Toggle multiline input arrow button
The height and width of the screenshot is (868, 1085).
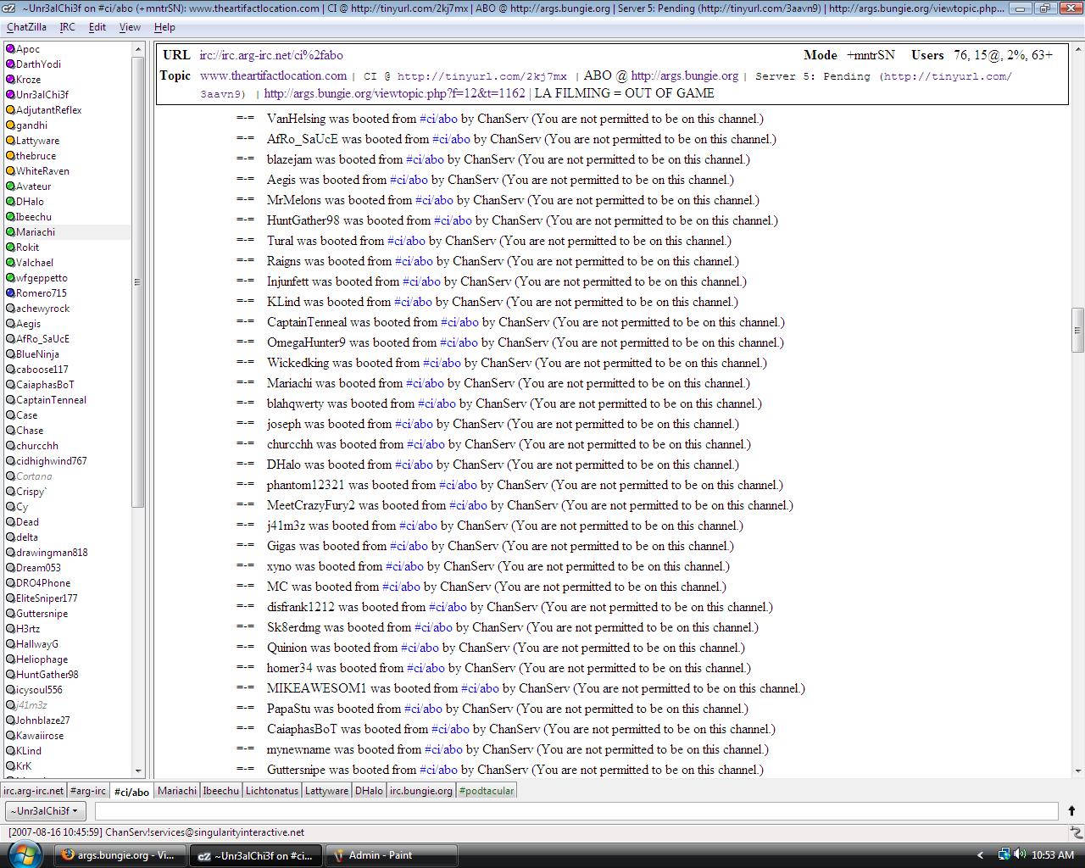point(1071,811)
